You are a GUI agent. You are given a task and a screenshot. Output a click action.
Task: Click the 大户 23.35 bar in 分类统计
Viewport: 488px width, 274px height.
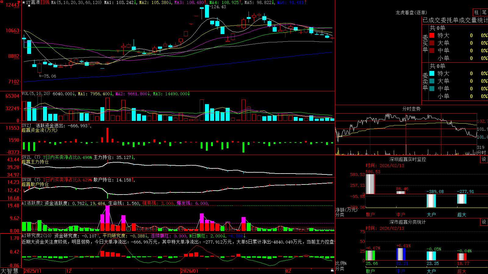(431, 256)
